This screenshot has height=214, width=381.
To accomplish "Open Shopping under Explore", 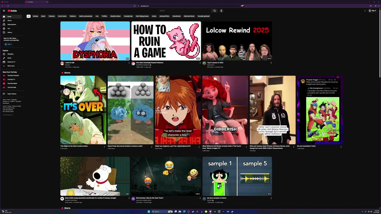I will (11, 54).
